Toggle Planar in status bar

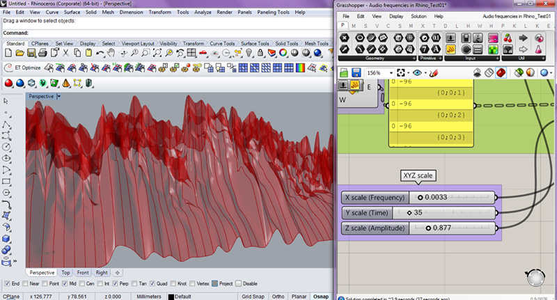point(299,297)
